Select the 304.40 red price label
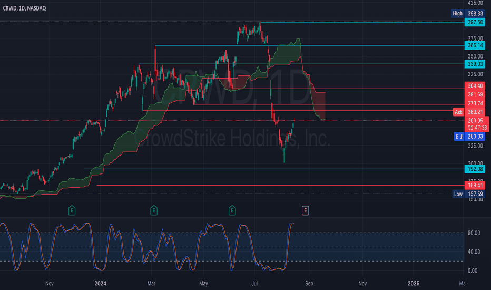Image resolution: width=491 pixels, height=290 pixels. pyautogui.click(x=475, y=86)
